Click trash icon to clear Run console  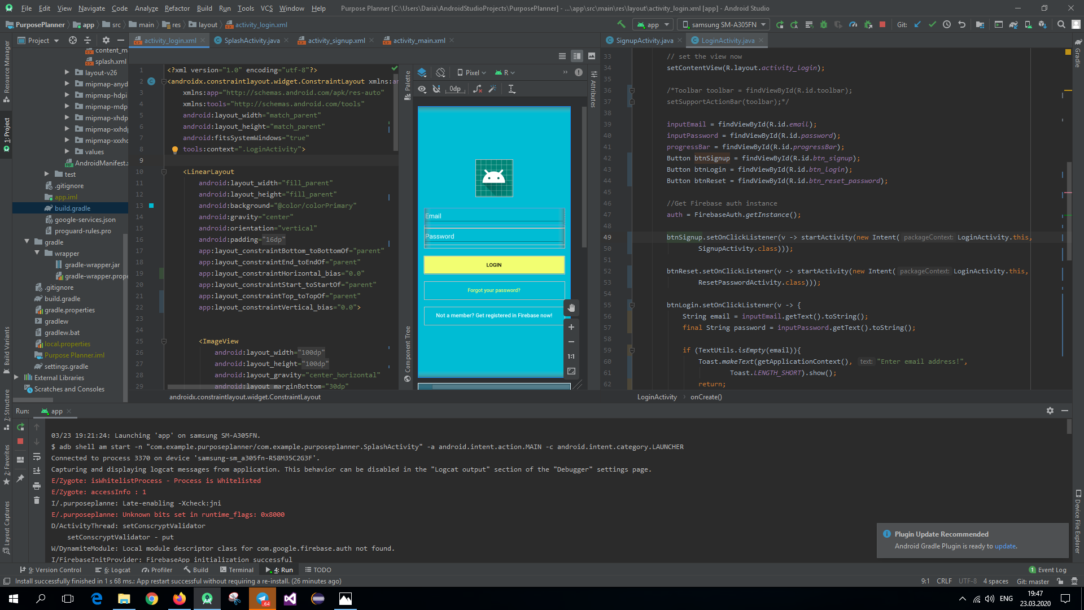pos(37,500)
